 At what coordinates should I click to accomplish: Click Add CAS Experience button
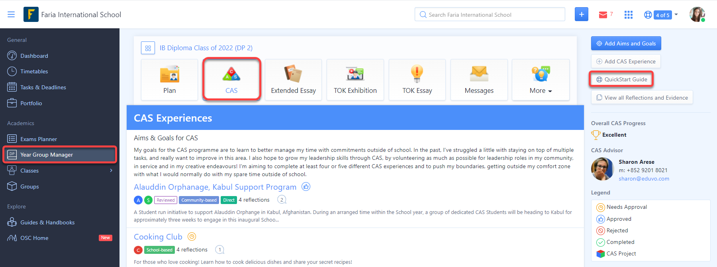point(626,61)
